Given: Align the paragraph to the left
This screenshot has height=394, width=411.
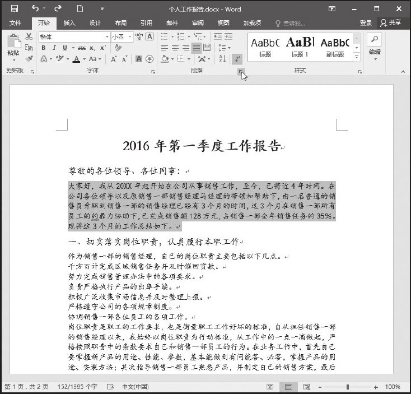Looking at the screenshot, I should pos(165,48).
